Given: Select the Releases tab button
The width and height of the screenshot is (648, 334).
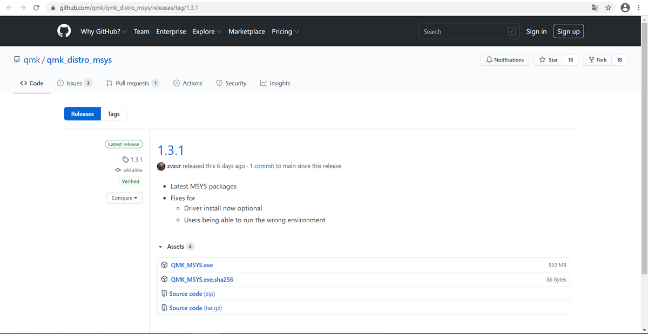Looking at the screenshot, I should 83,114.
